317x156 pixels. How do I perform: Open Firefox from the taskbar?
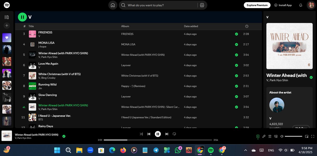123,150
